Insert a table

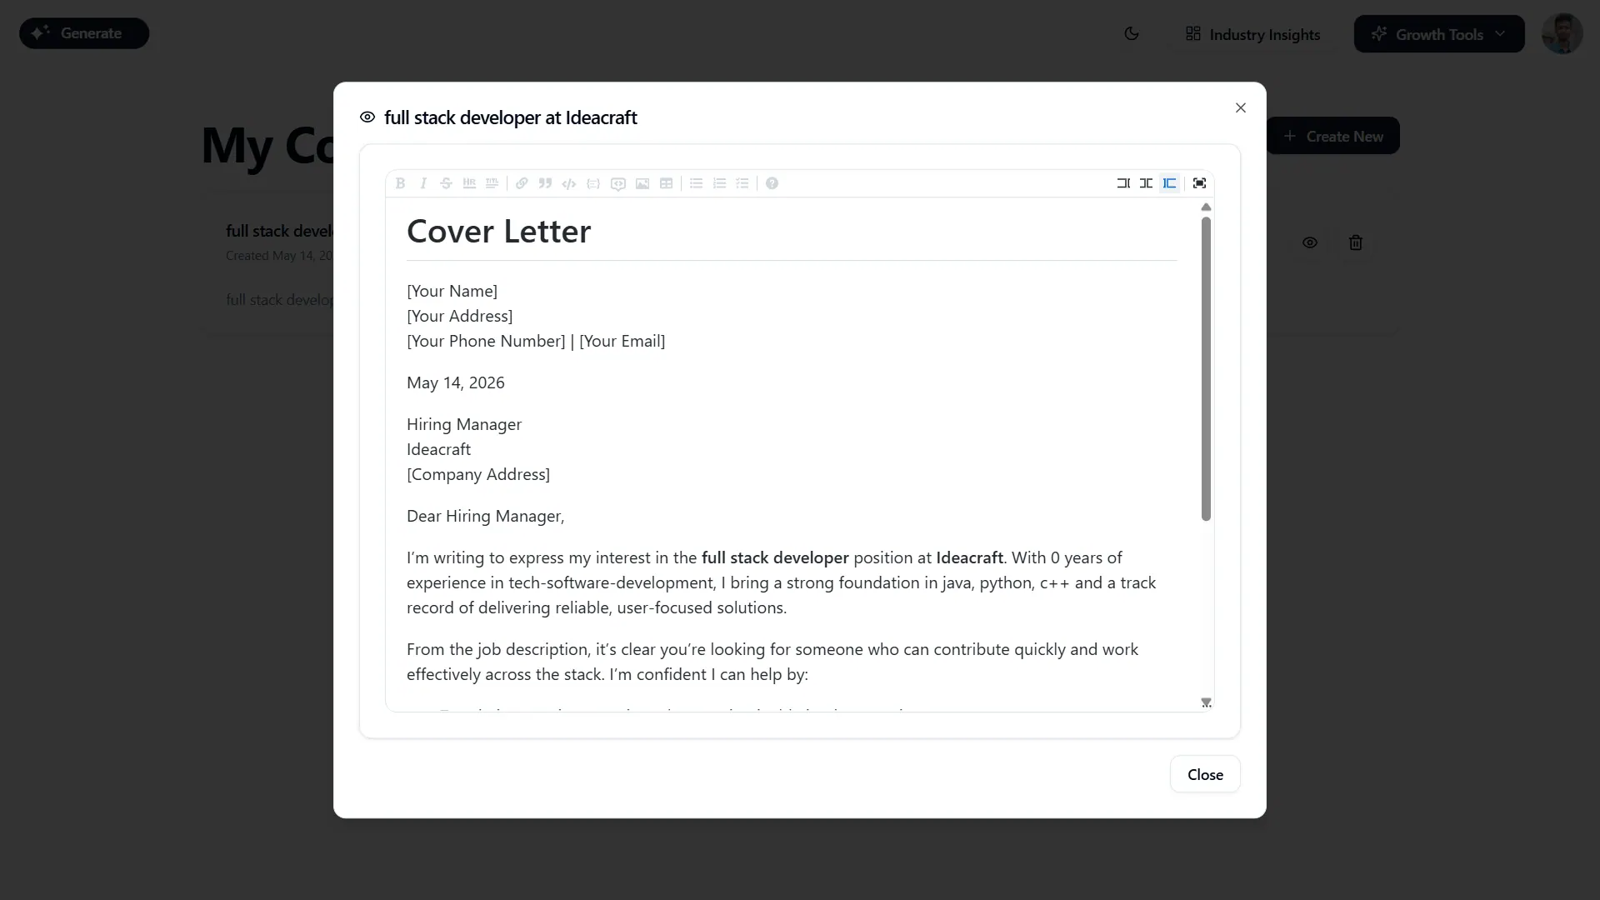point(667,183)
